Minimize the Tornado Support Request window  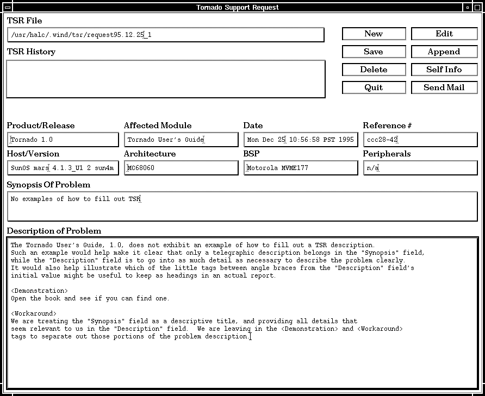tap(468, 7)
